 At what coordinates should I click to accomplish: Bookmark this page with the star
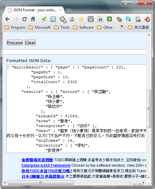[81, 19]
